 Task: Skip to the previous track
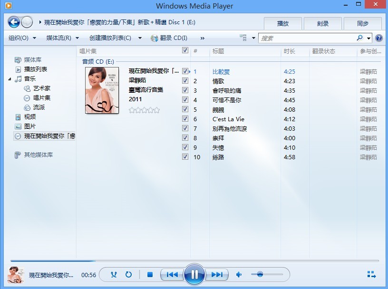click(x=172, y=274)
